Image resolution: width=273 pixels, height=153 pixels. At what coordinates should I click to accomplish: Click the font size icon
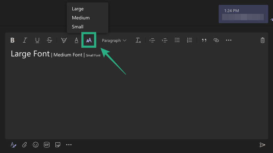click(x=89, y=40)
